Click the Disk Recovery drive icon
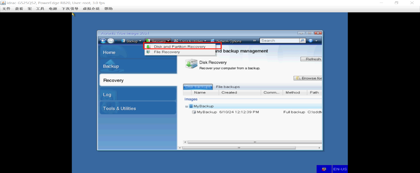 (191, 65)
